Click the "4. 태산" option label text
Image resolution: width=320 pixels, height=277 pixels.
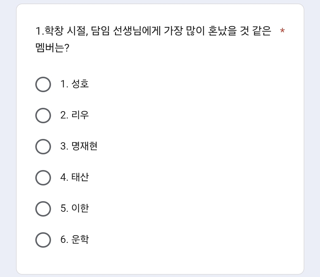(74, 177)
